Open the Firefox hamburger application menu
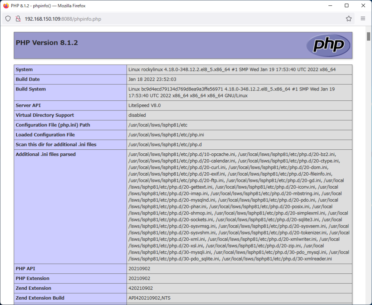The image size is (372, 305). (x=363, y=19)
